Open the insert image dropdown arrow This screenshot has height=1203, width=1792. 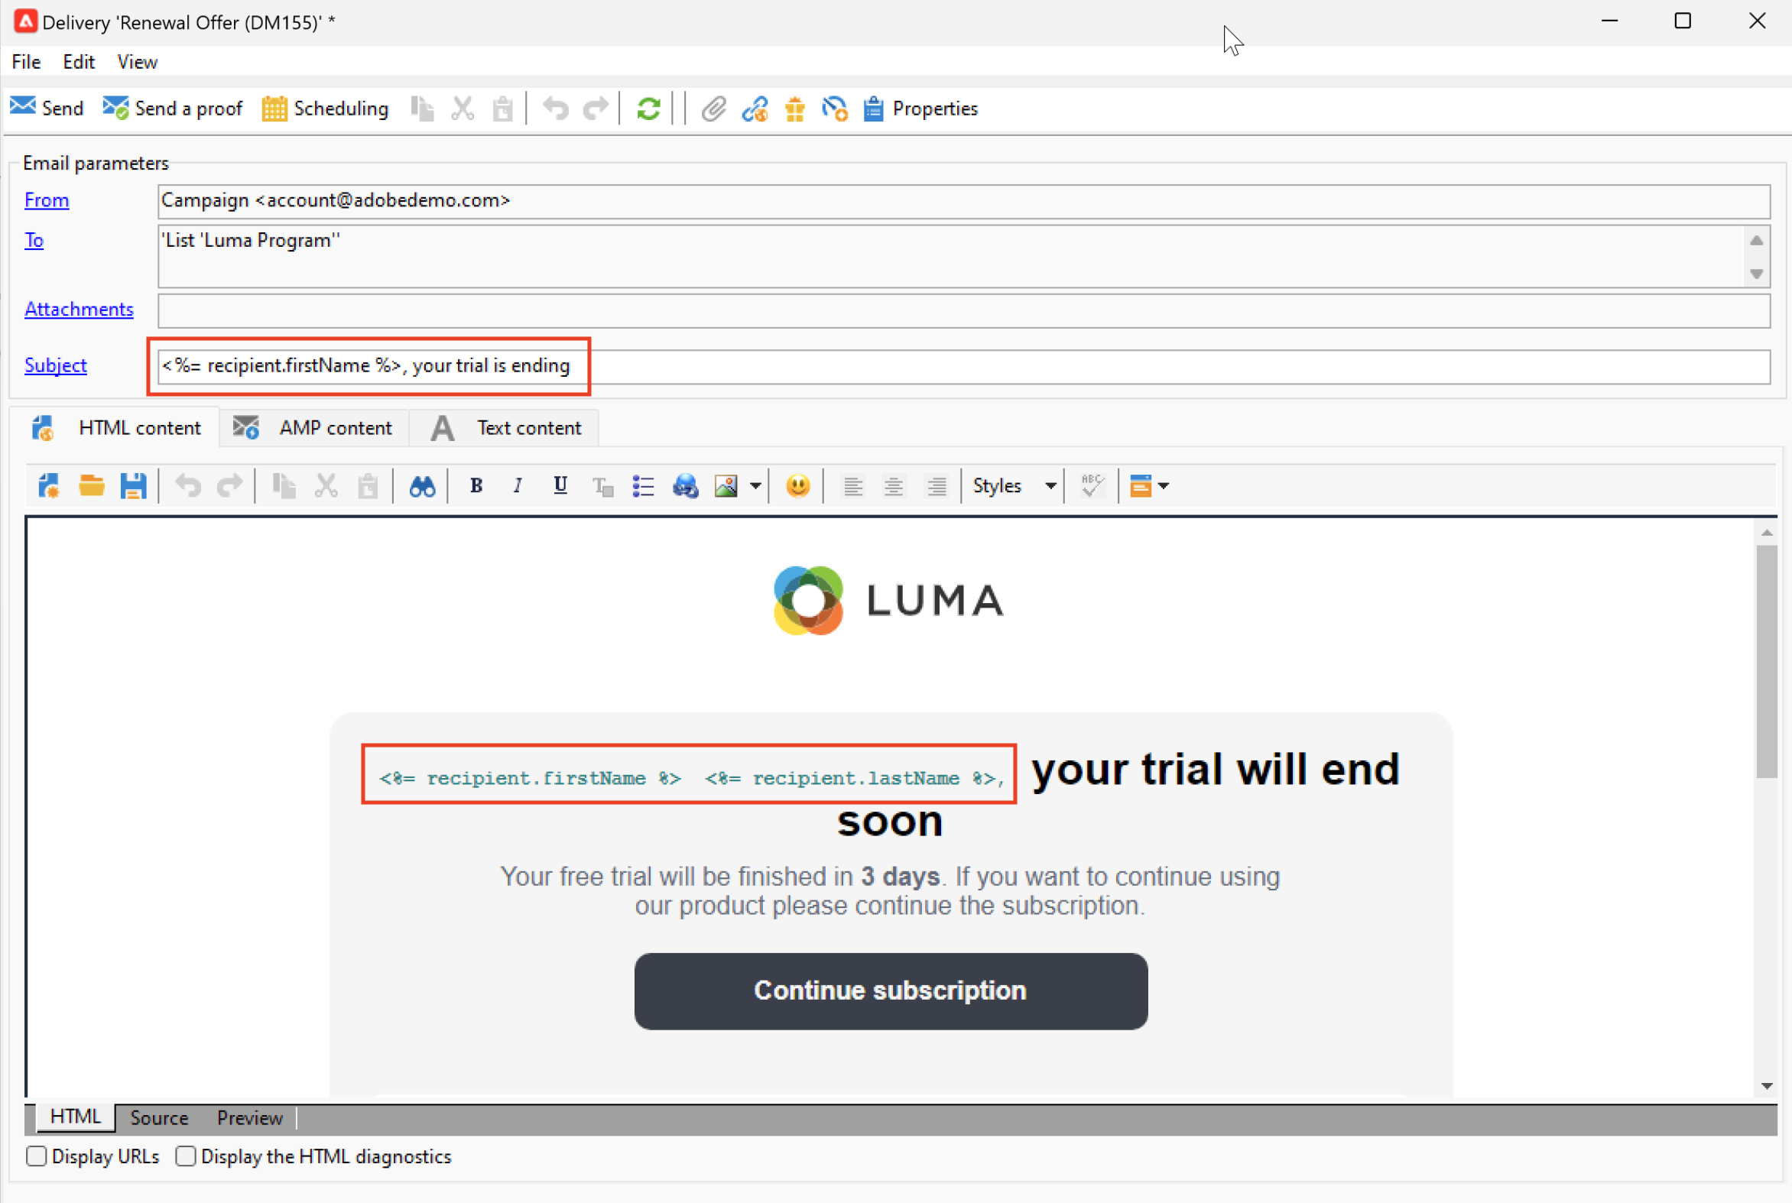click(x=755, y=485)
